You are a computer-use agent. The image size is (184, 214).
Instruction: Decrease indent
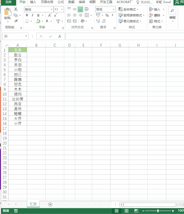(x=69, y=21)
